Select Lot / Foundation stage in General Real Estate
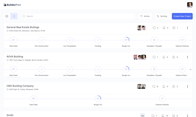Screen dimensions: 196x117 70,40
